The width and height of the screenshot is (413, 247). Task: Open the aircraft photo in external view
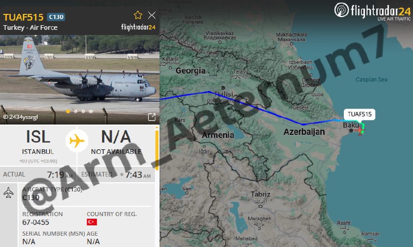tap(152, 117)
